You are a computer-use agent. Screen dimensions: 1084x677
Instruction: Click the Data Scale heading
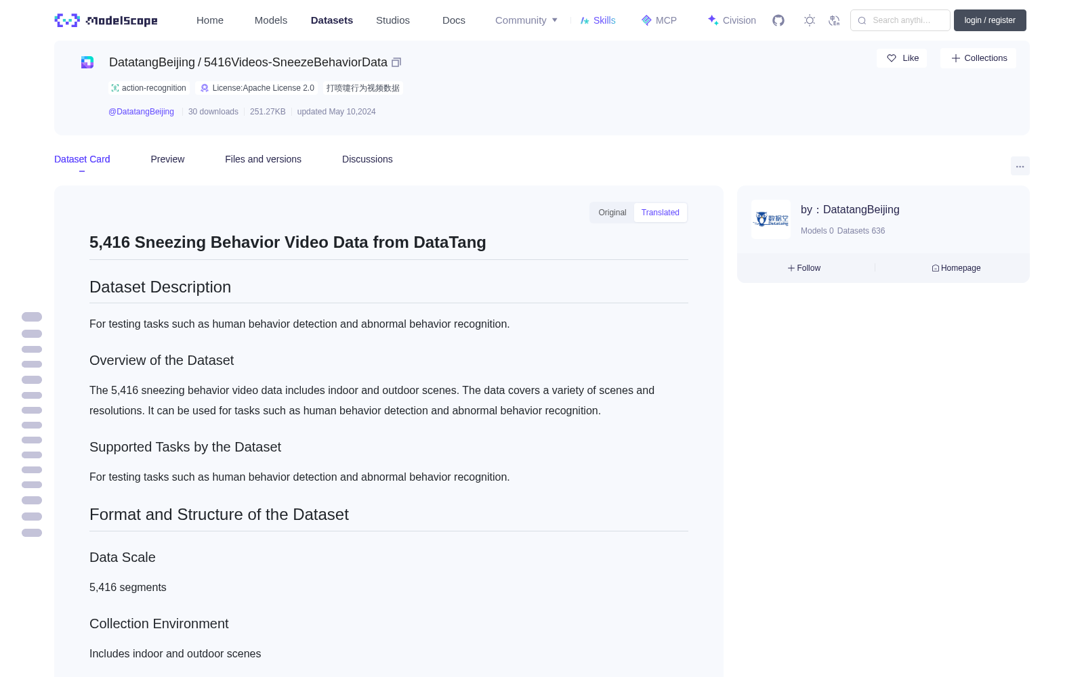pyautogui.click(x=123, y=557)
